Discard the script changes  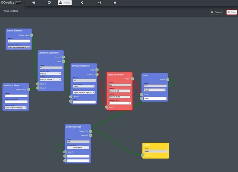[217, 12]
